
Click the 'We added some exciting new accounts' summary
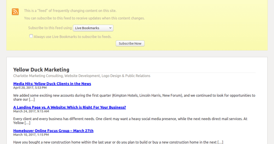(x=134, y=98)
